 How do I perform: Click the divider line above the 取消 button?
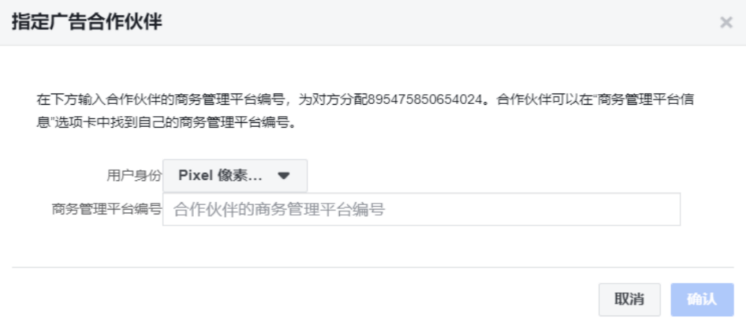pos(373,267)
